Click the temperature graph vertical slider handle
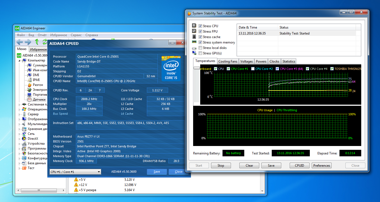Image resolution: width=380 pixels, height=202 pixels. (197, 68)
